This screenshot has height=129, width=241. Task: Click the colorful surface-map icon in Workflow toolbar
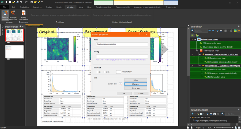(x=235, y=31)
